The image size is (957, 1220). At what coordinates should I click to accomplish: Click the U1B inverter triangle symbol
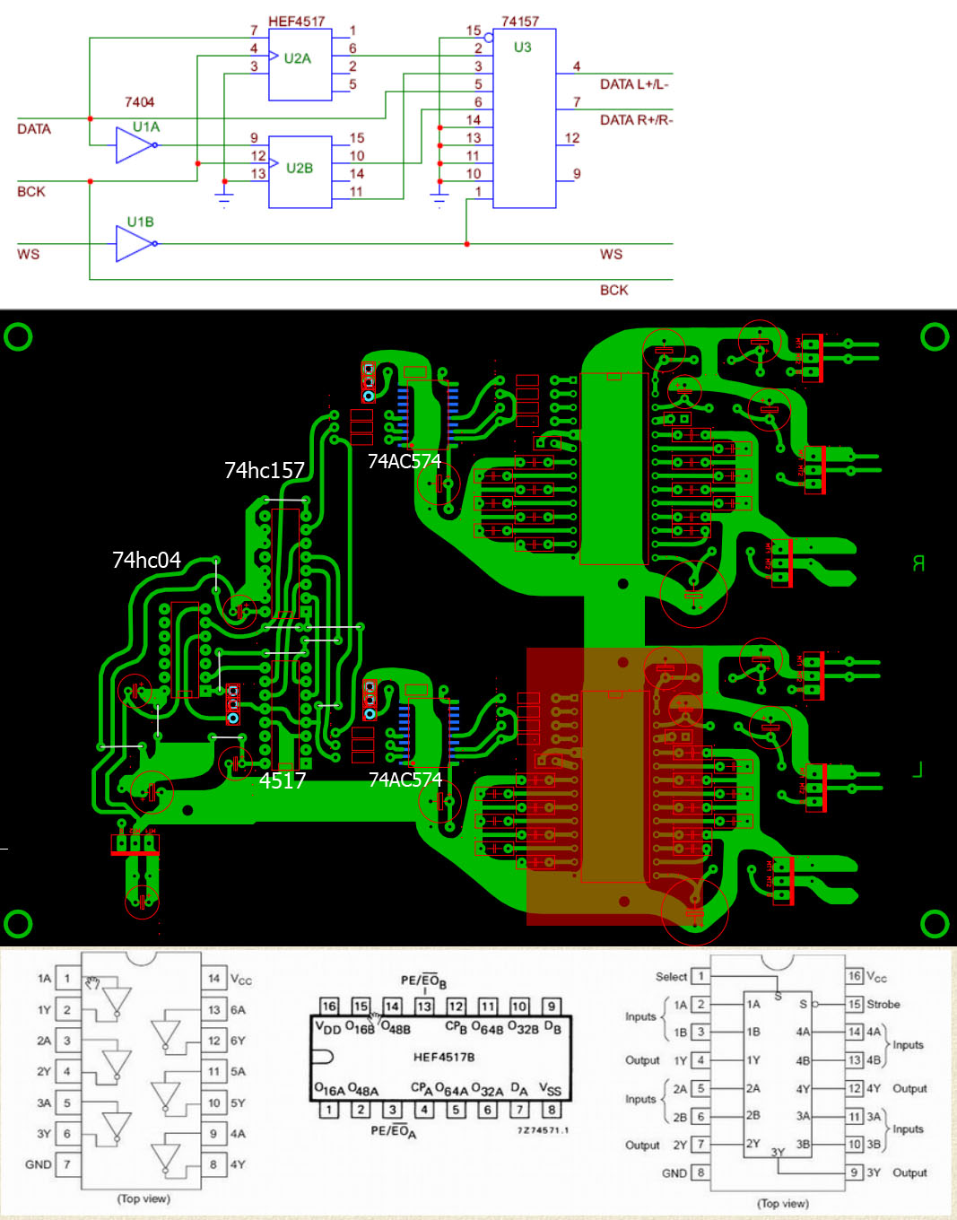135,243
